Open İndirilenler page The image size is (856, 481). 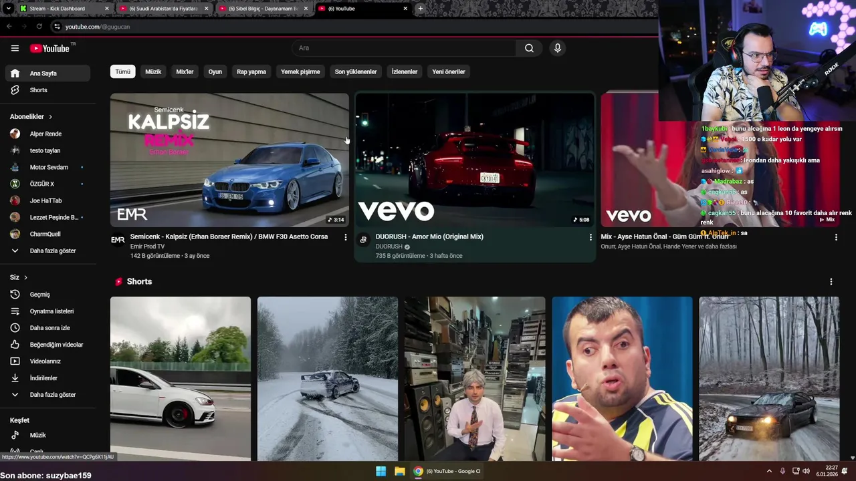[47, 378]
